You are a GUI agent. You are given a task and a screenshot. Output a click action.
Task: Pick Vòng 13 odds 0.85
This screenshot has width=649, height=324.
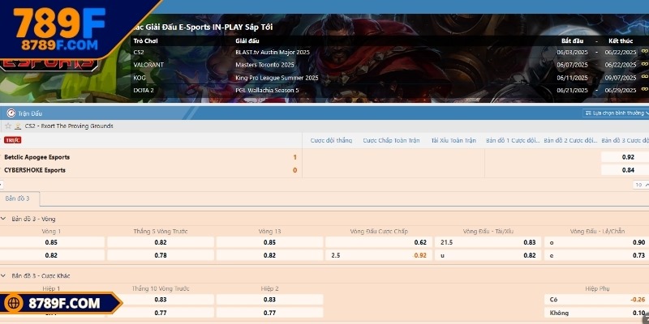tap(269, 242)
